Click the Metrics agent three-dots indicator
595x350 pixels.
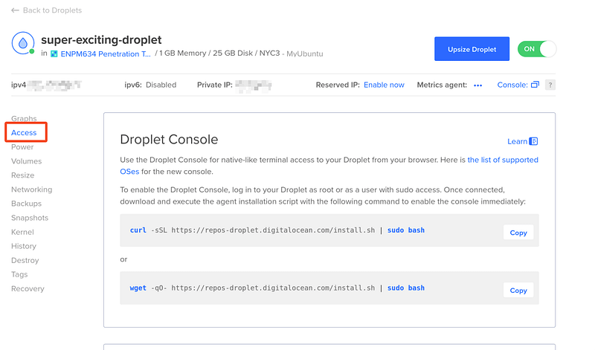click(x=477, y=85)
